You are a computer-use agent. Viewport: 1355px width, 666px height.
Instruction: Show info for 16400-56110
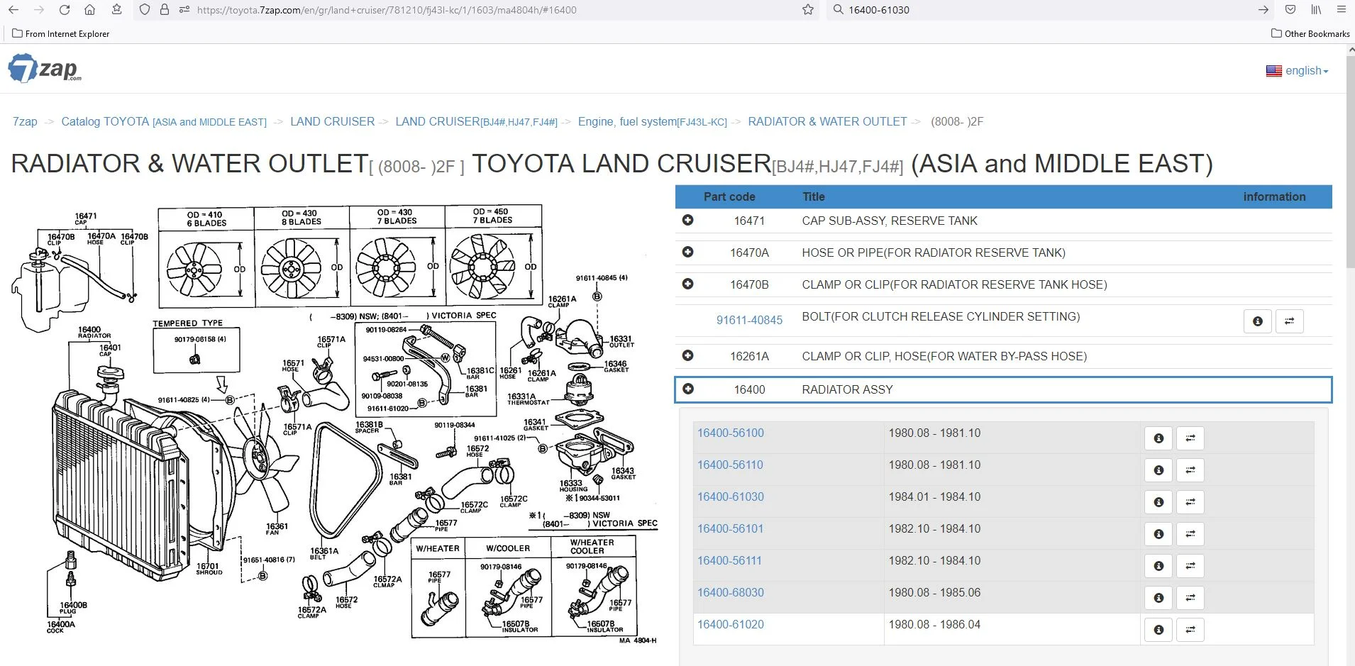pyautogui.click(x=1158, y=470)
